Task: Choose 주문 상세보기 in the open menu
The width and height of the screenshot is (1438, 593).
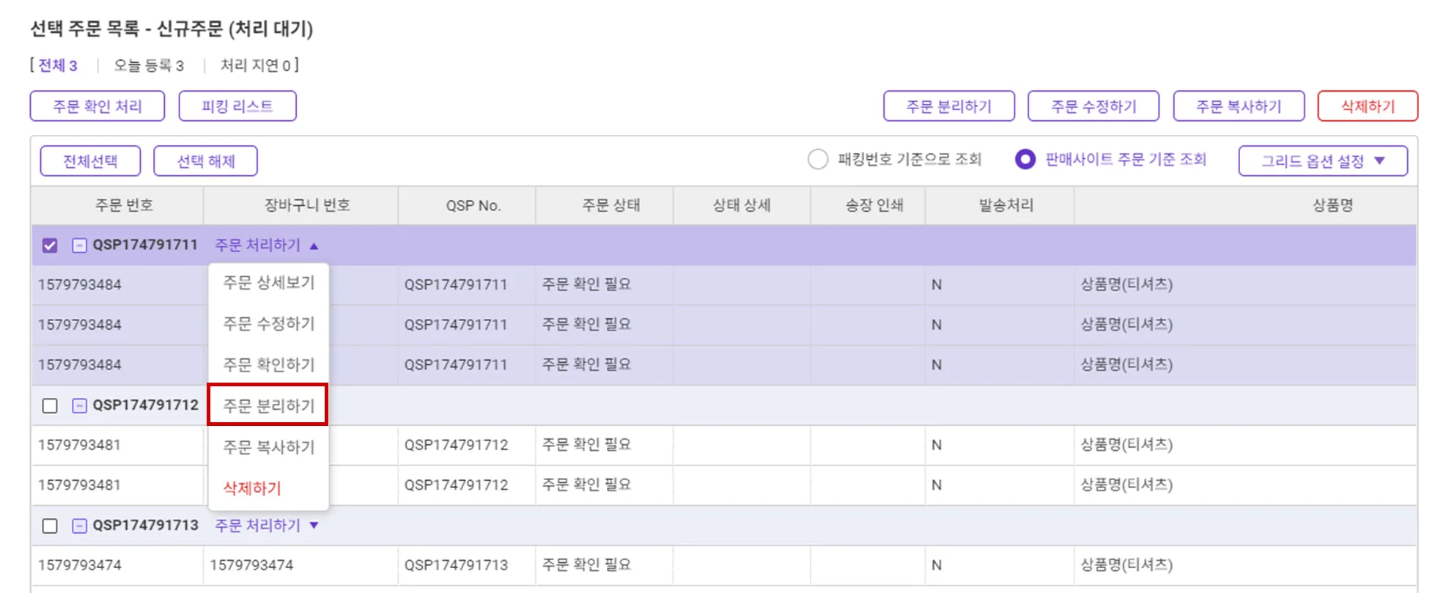Action: [268, 283]
